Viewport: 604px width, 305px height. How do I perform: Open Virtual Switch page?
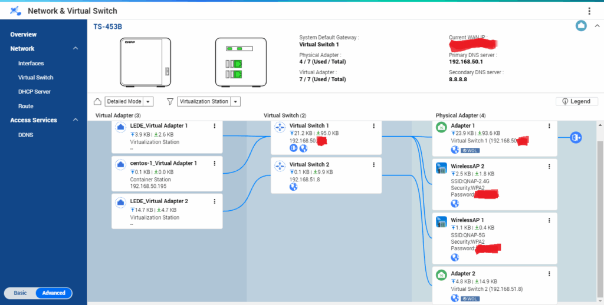36,77
